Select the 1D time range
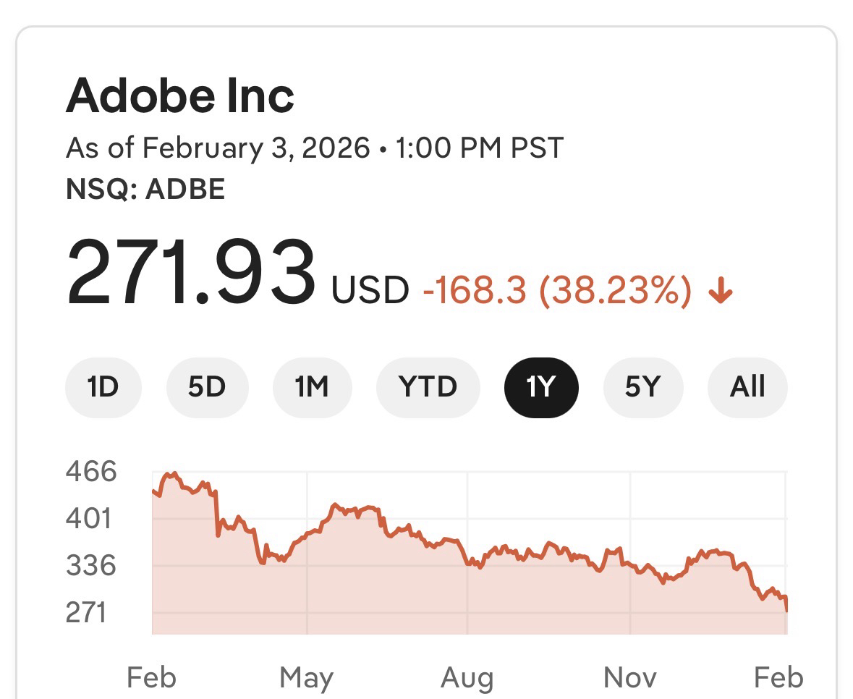 (x=103, y=387)
